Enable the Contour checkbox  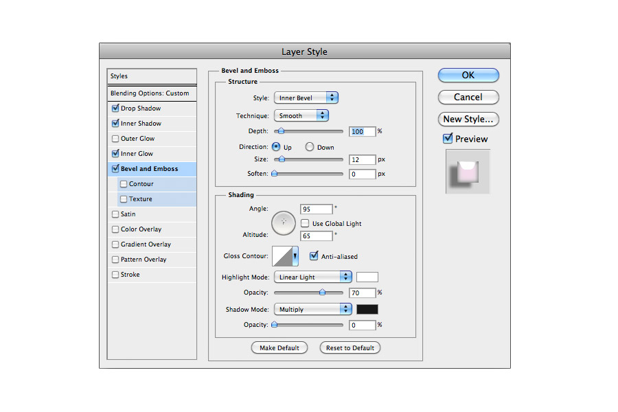[x=124, y=184]
